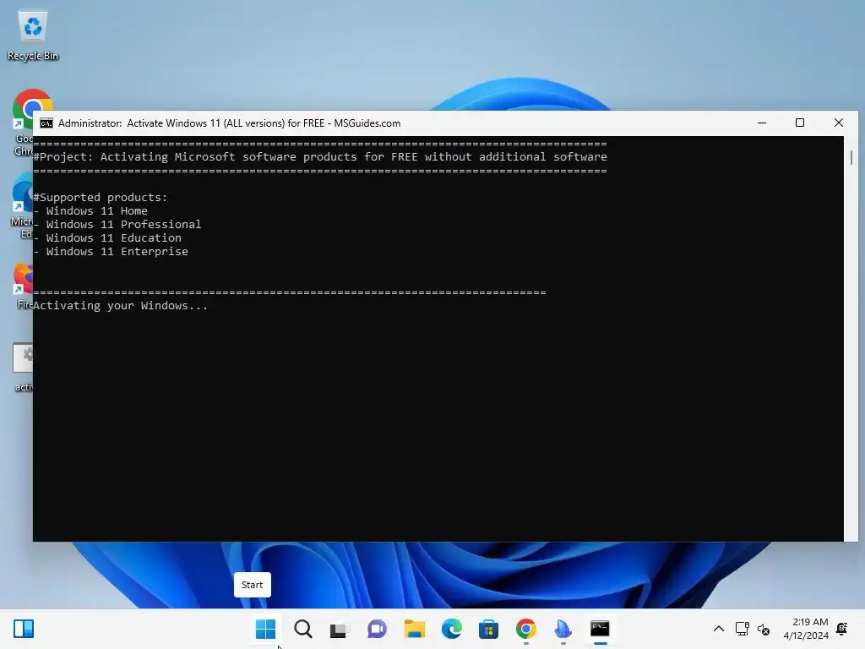The width and height of the screenshot is (865, 649).
Task: Open the Widgets panel icon
Action: (x=24, y=629)
